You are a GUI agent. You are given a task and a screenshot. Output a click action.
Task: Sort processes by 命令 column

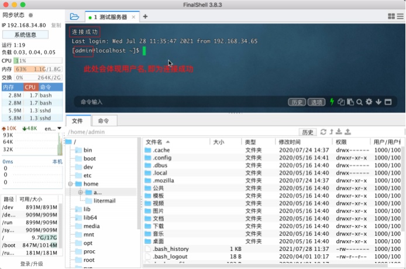click(51, 87)
